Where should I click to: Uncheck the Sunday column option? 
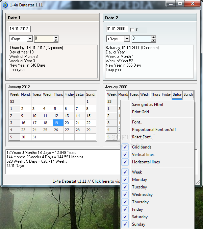coord(157,224)
